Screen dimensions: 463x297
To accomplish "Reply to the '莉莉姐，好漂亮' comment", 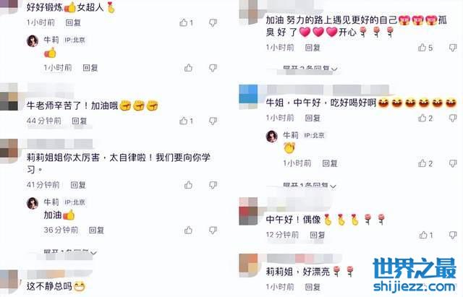I will [x=313, y=287].
